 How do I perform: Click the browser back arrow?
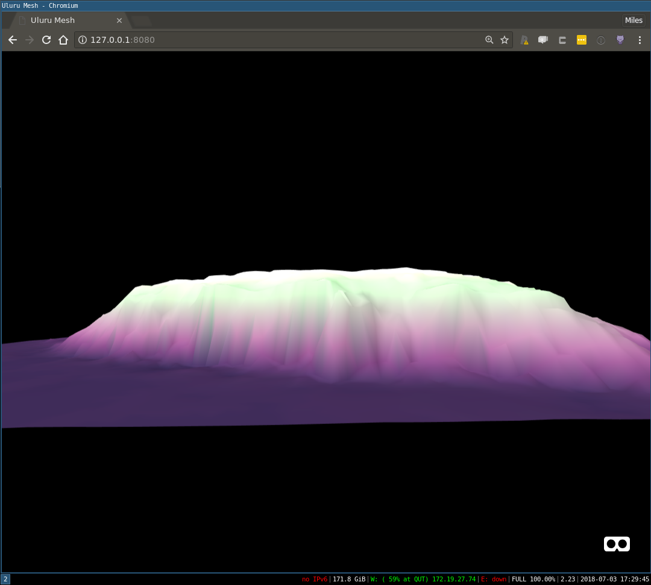13,40
